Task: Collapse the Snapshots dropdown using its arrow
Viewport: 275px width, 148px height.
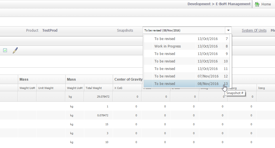Action: pos(228,30)
